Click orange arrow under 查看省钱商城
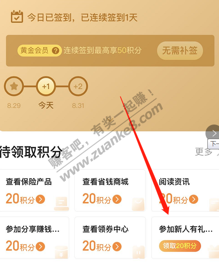 coord(117,199)
